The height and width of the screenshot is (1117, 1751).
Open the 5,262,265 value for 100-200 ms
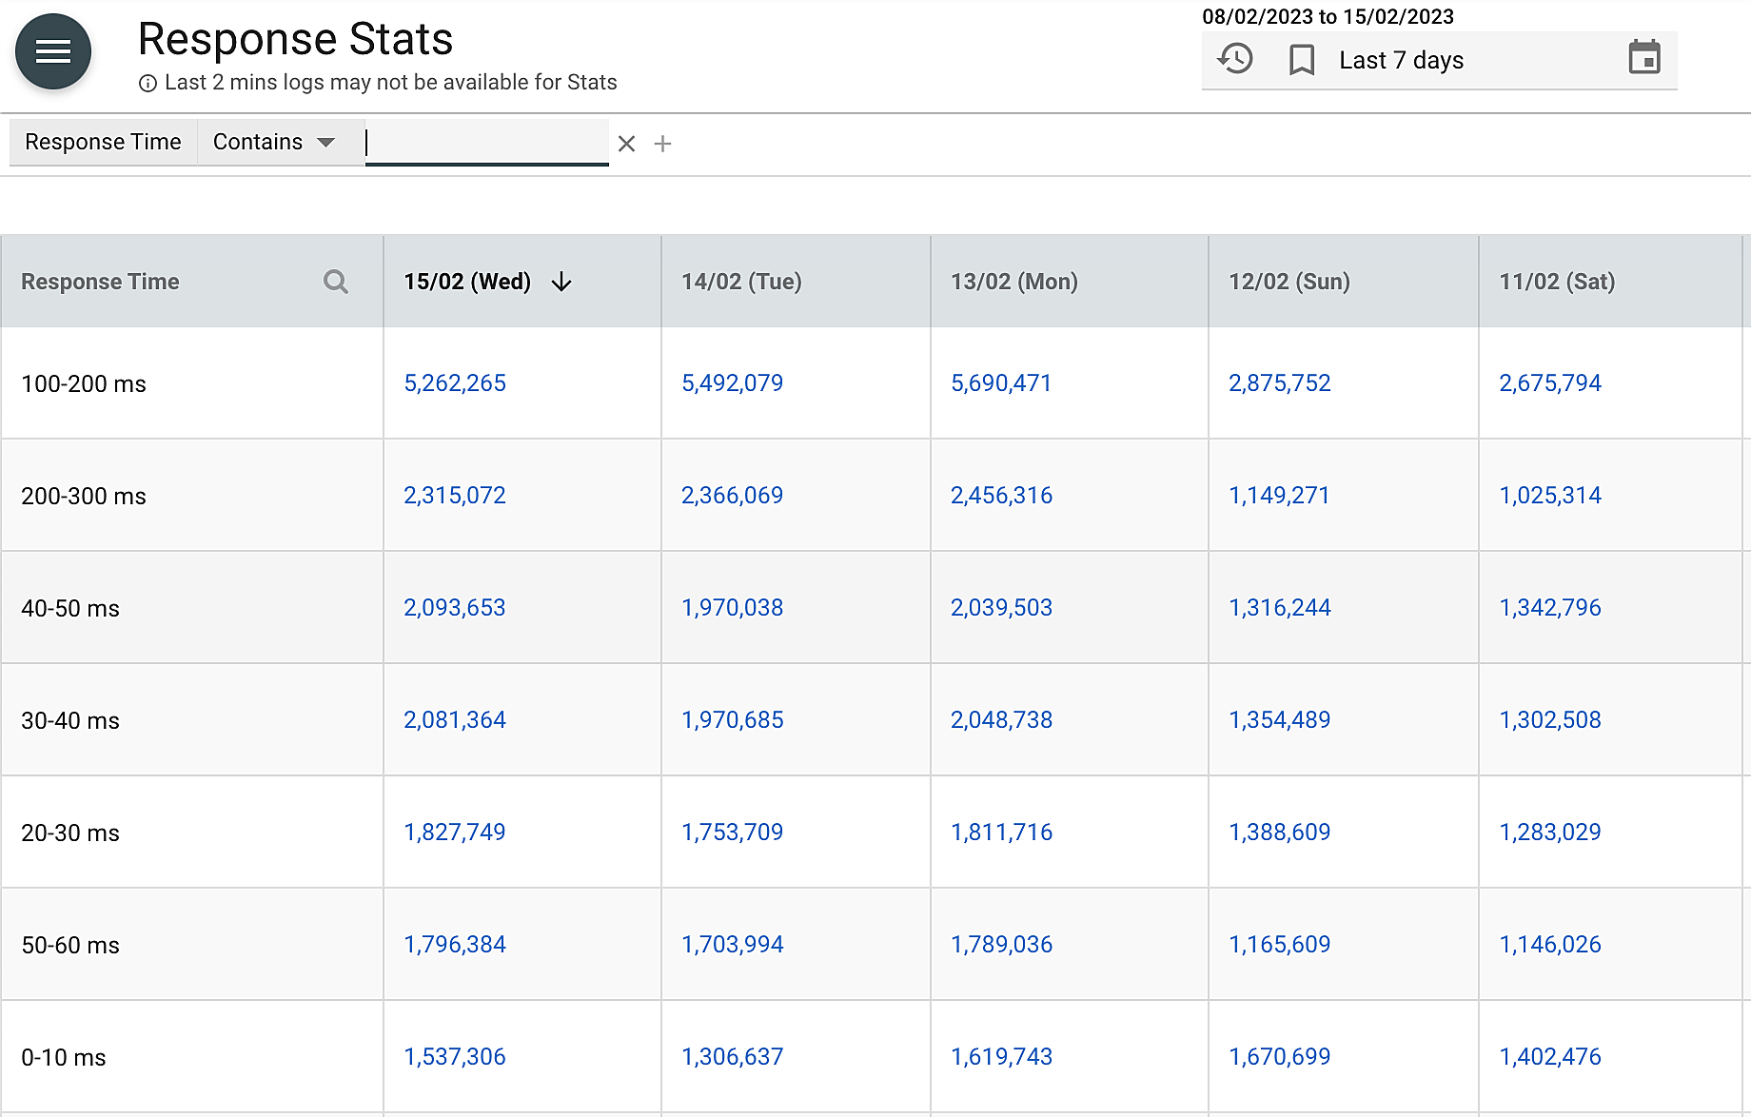click(455, 383)
